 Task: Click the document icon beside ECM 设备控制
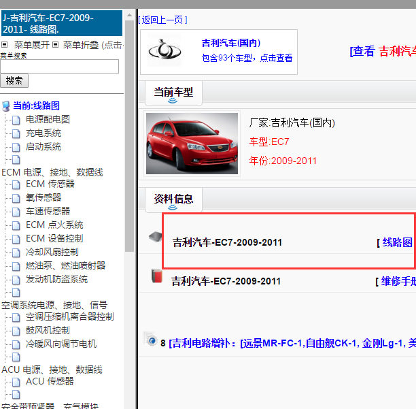point(16,239)
